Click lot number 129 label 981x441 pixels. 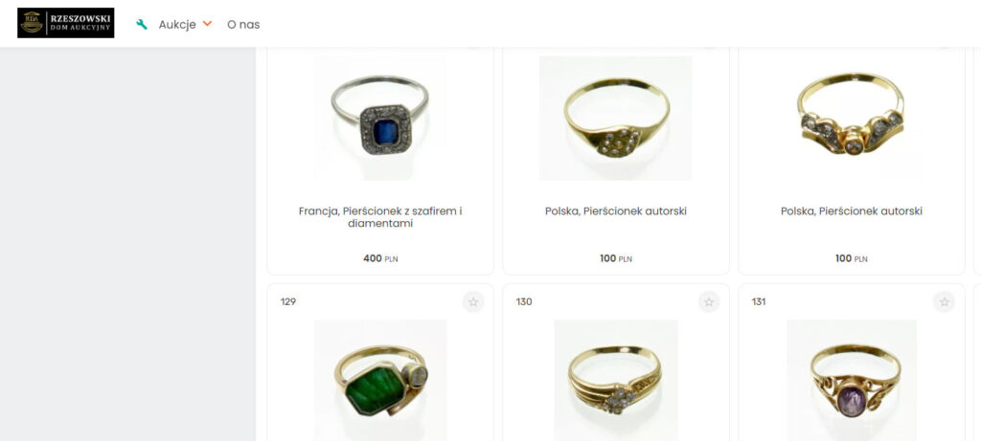288,301
